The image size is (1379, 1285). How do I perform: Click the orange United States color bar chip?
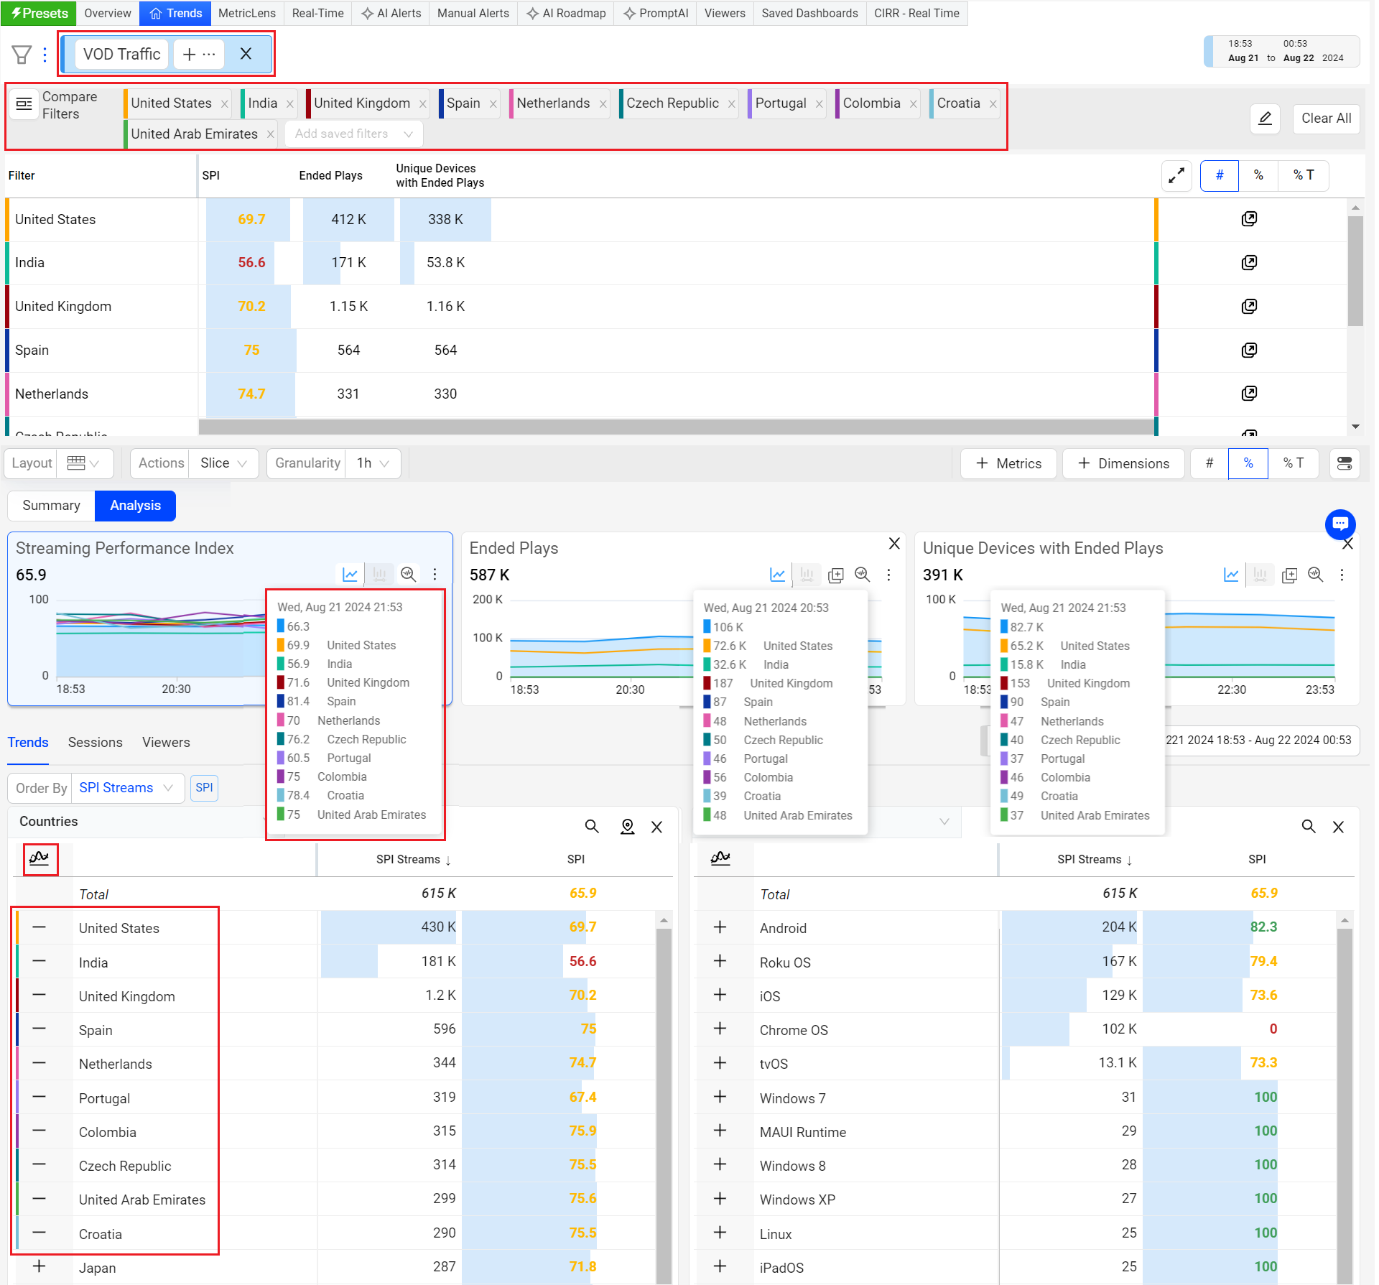pyautogui.click(x=171, y=103)
